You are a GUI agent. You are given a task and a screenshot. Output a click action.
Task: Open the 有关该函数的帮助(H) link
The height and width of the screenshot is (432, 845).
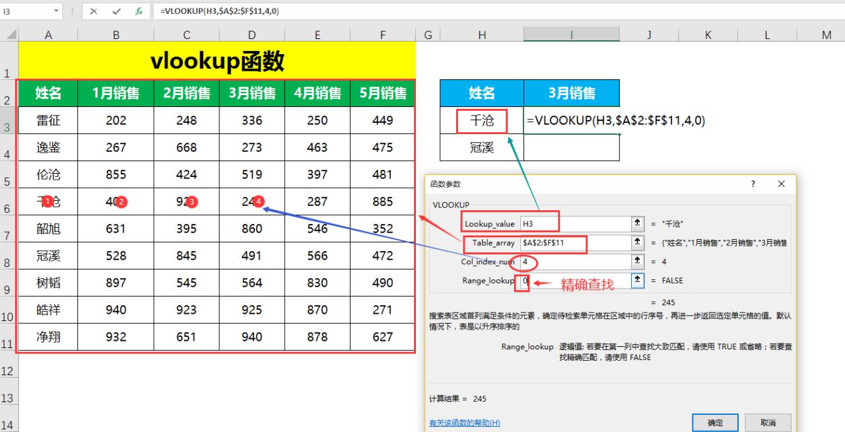pos(465,423)
